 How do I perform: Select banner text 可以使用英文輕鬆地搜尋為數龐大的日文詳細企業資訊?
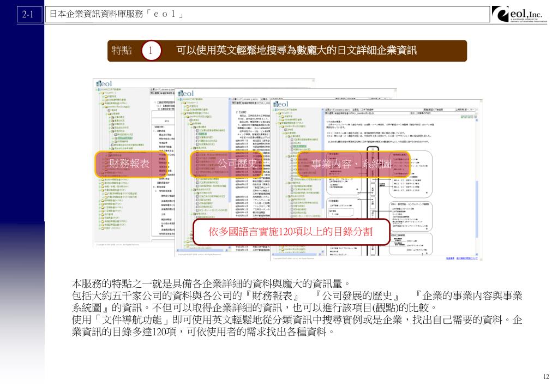pos(296,51)
